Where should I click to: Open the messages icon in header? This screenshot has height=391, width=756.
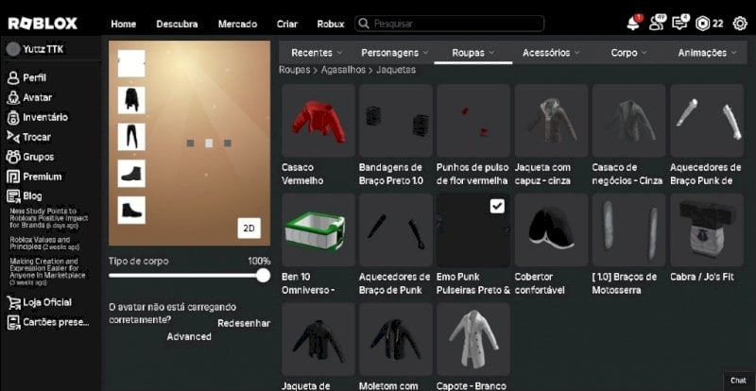coord(680,24)
